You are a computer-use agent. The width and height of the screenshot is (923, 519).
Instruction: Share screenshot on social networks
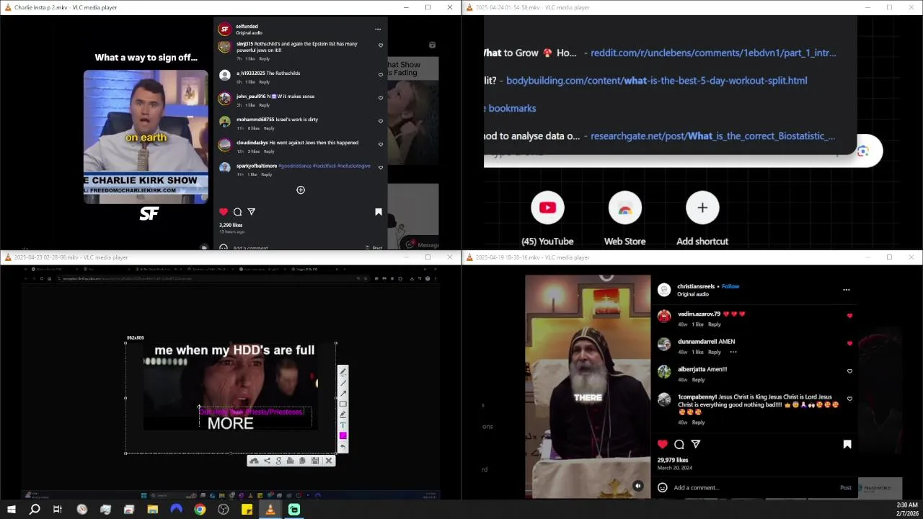tap(267, 461)
